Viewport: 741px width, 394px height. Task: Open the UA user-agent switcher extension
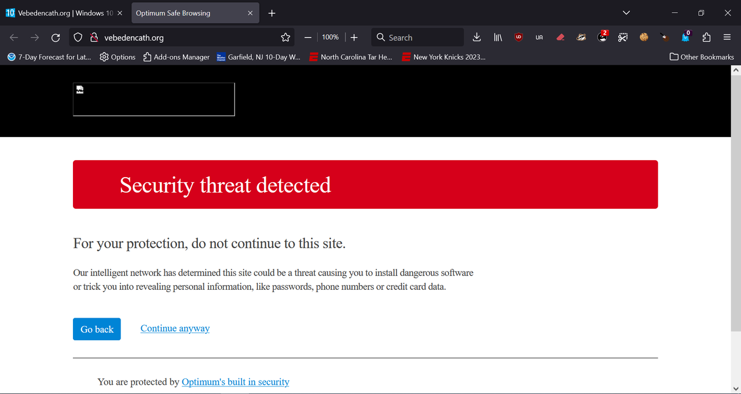tap(540, 38)
